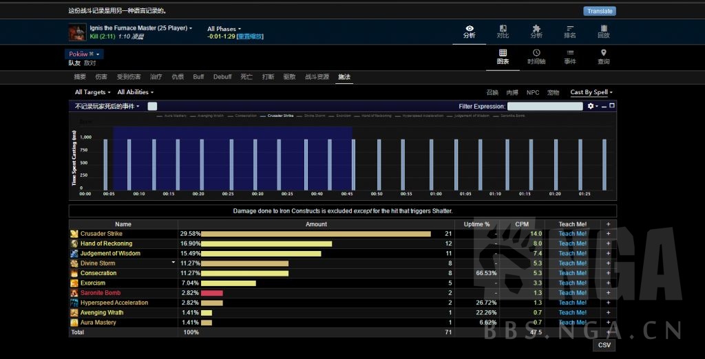Select the Buff tab
This screenshot has width=705, height=359.
(198, 77)
